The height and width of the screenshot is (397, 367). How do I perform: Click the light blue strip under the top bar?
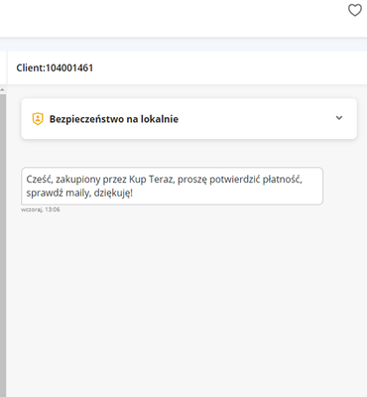point(183,45)
